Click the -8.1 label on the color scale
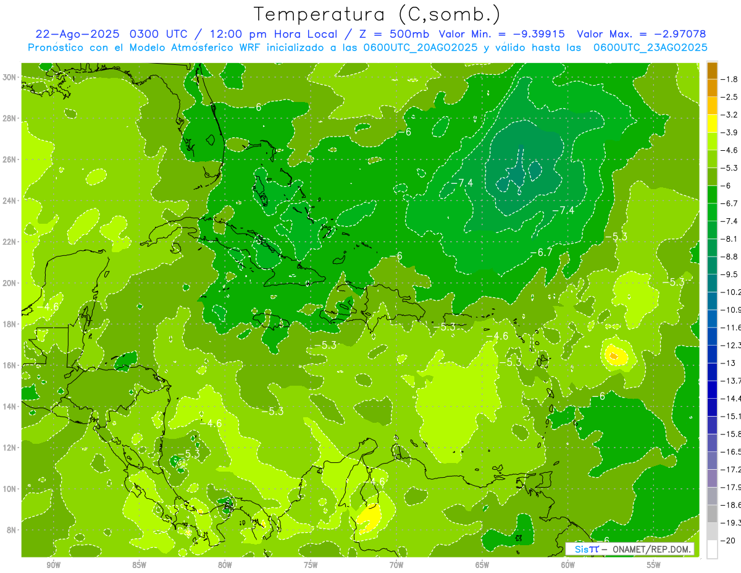Screen dimensions: 741x573 pos(731,239)
